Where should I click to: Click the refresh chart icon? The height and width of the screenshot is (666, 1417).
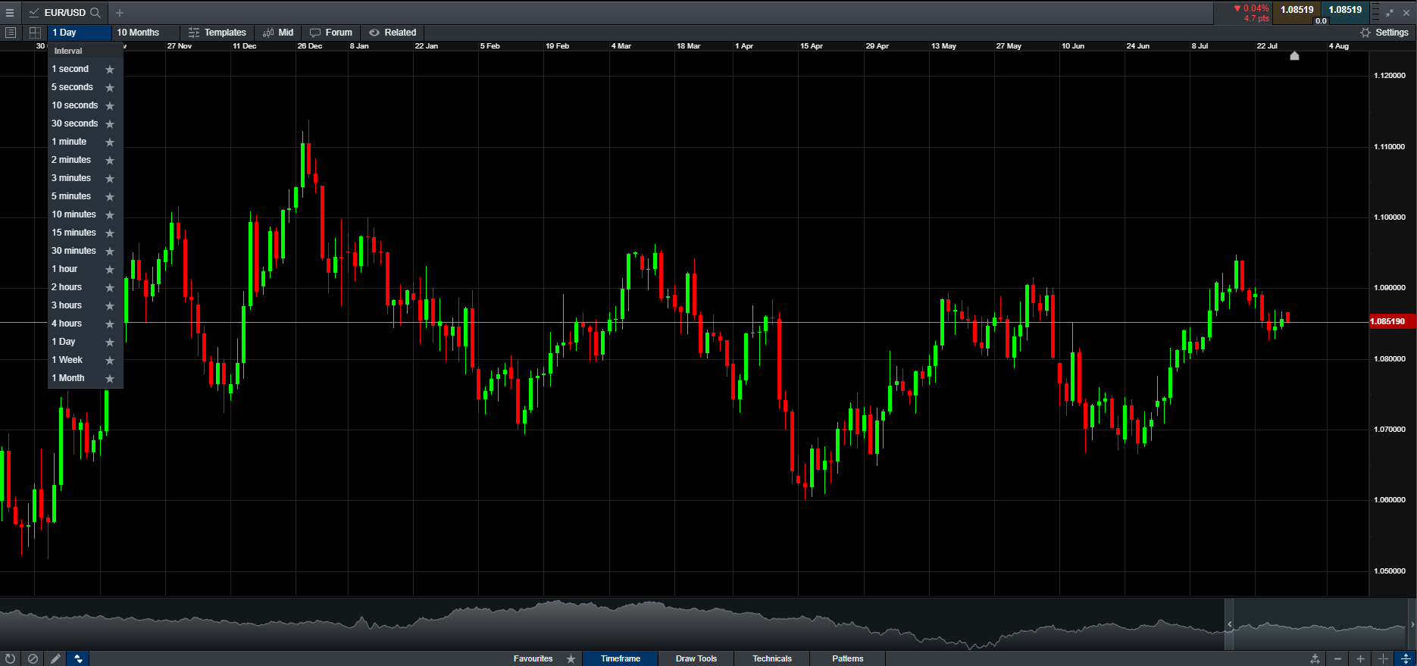tap(11, 658)
